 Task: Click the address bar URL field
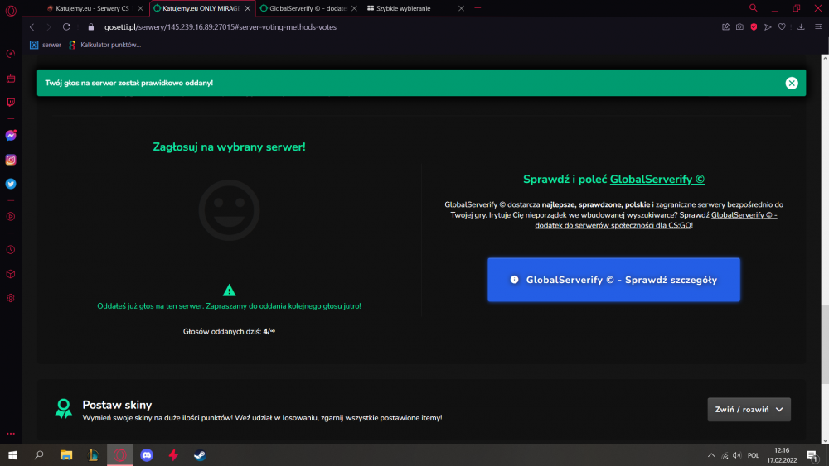[221, 27]
